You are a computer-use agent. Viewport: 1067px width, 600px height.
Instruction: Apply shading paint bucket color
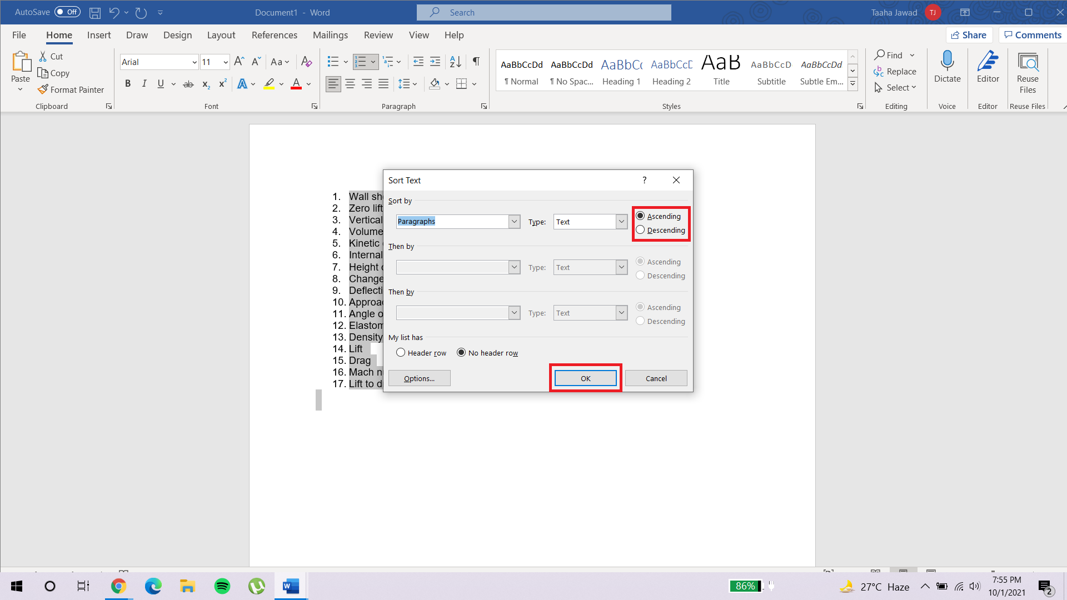435,84
